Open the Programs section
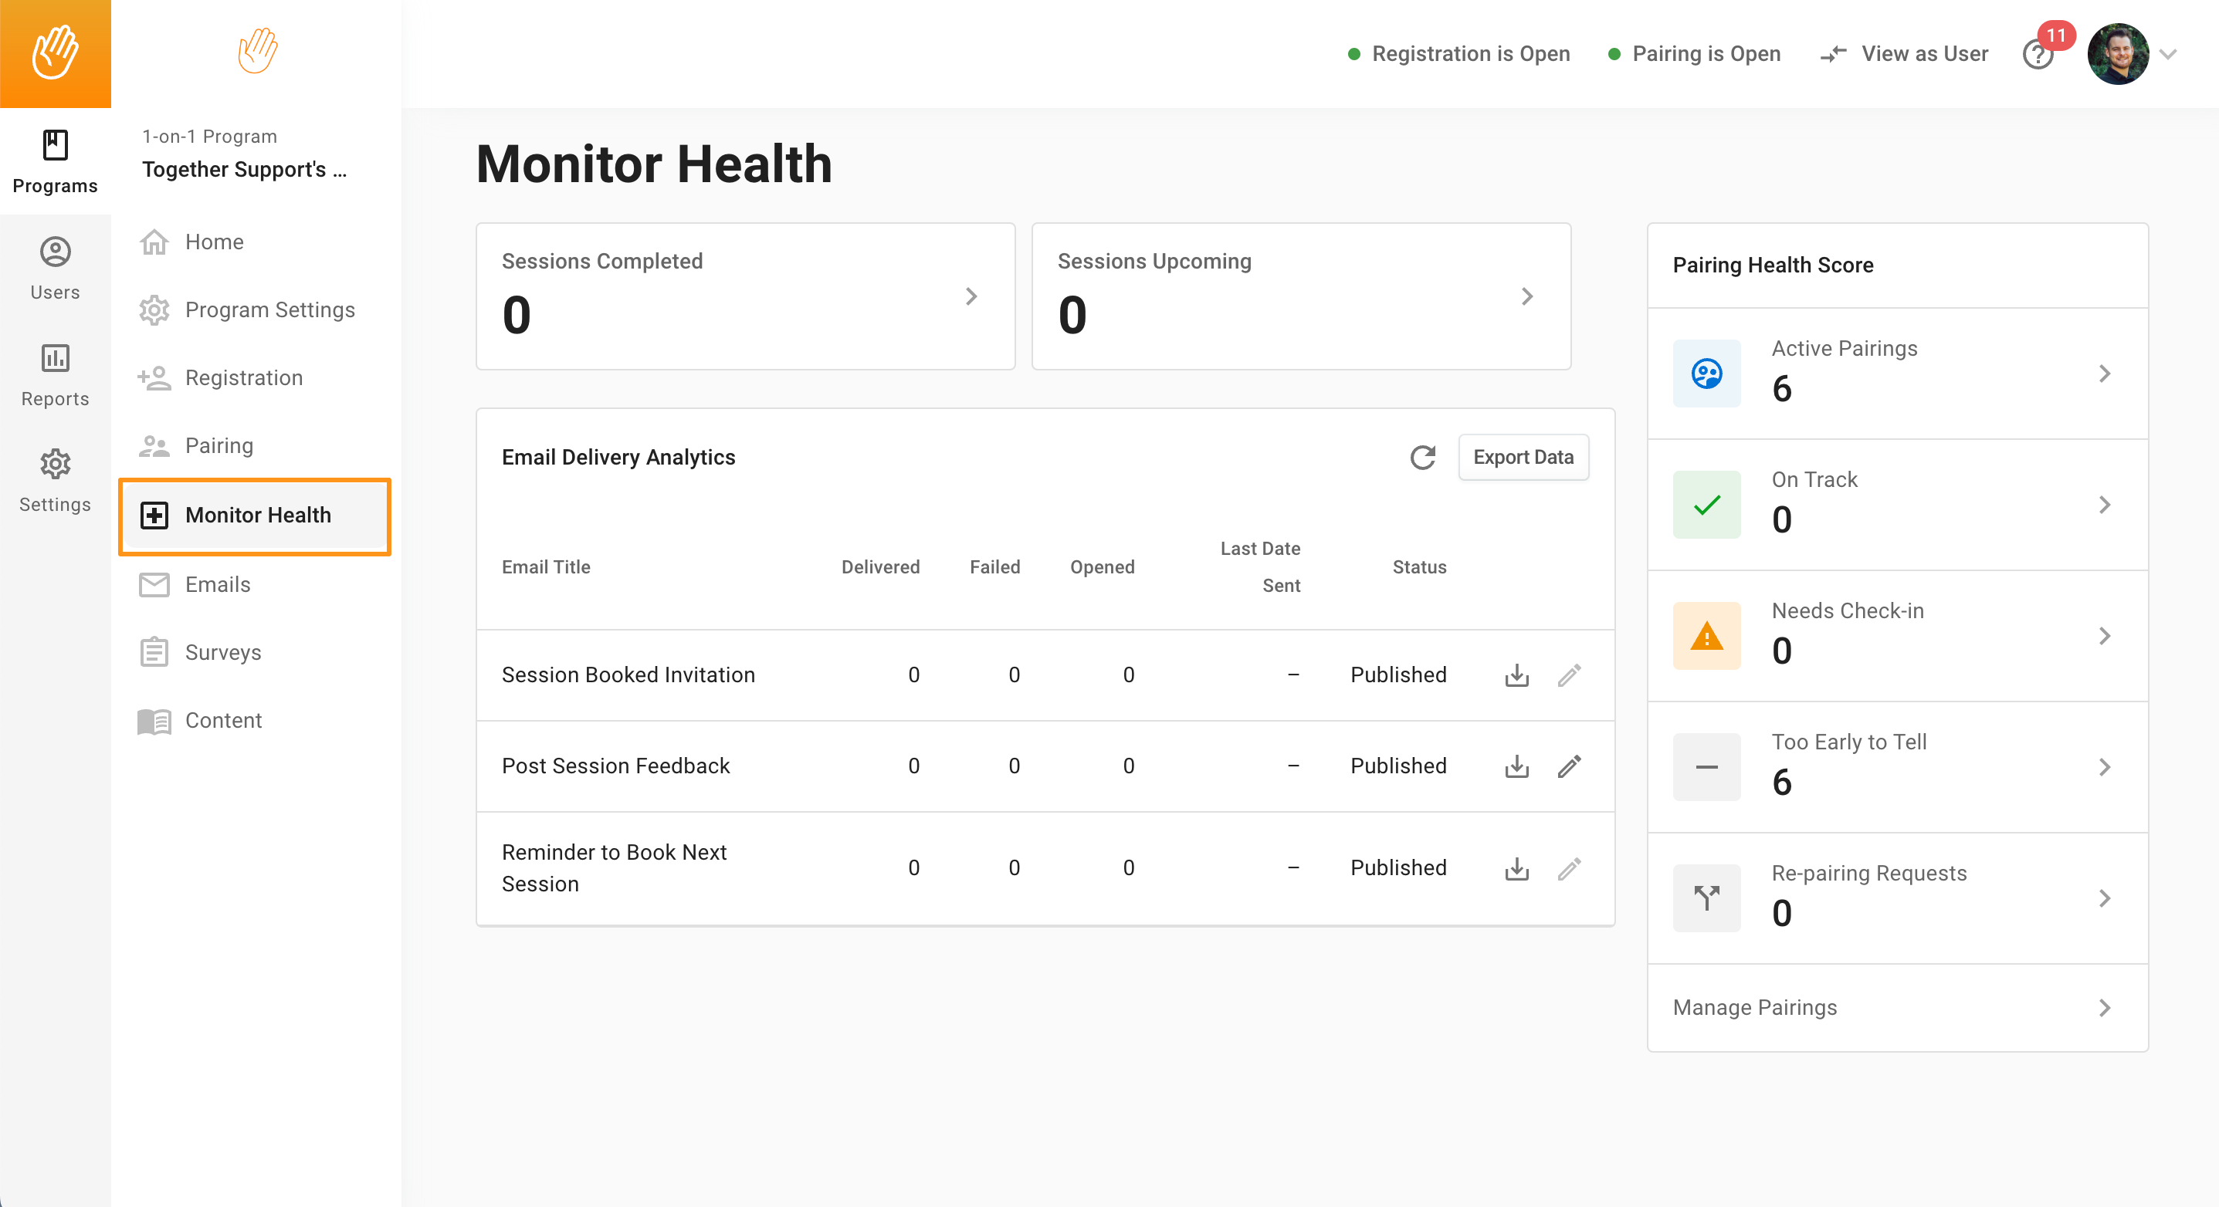The image size is (2219, 1207). (x=55, y=162)
